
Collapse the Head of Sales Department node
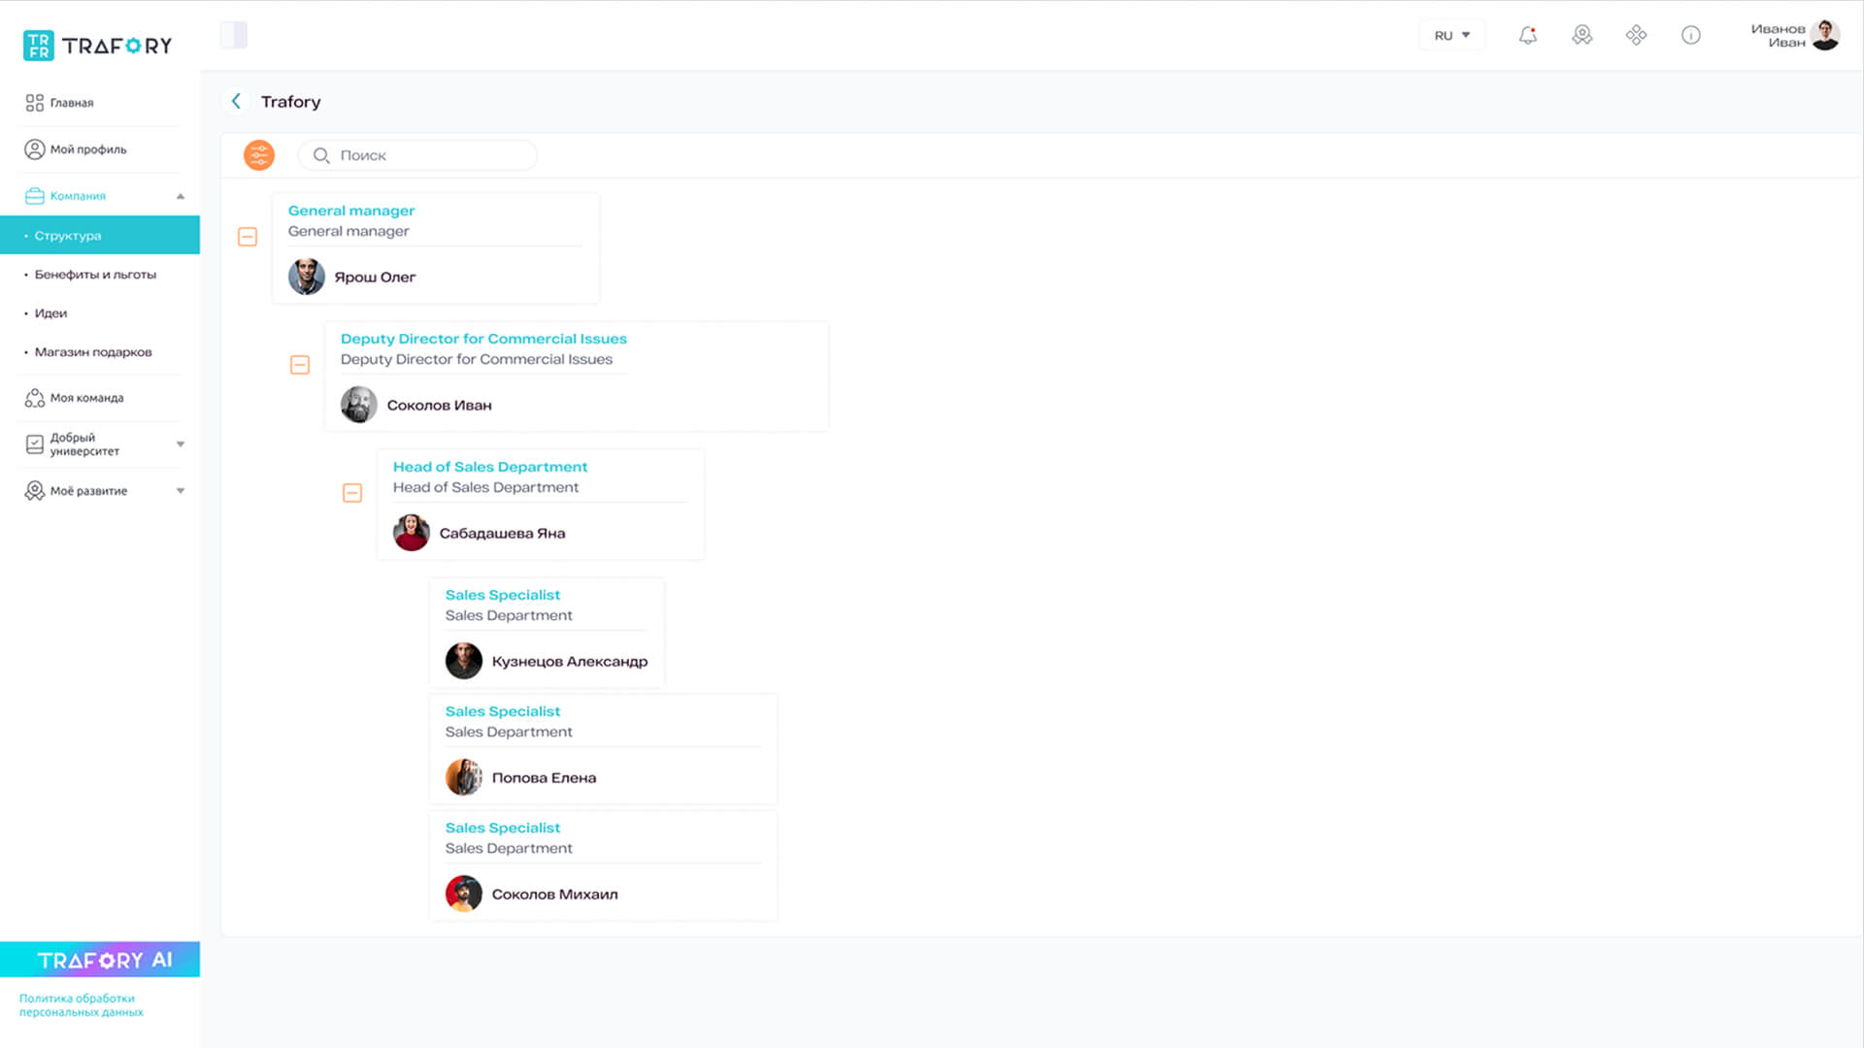click(352, 493)
